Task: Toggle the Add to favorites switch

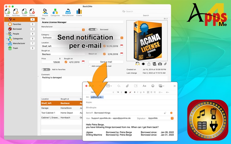Action: pos(46,69)
